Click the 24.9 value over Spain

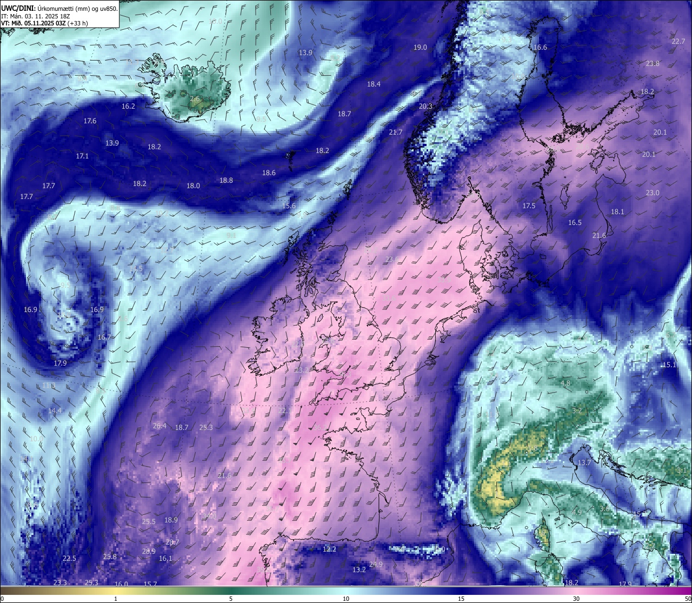point(376,565)
